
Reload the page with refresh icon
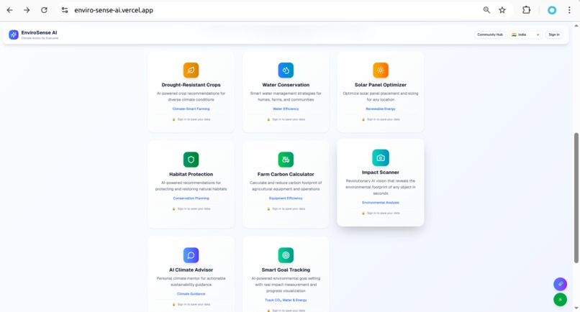44,10
